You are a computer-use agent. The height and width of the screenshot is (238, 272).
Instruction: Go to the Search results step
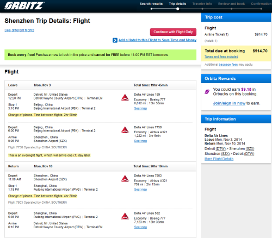(151, 4)
